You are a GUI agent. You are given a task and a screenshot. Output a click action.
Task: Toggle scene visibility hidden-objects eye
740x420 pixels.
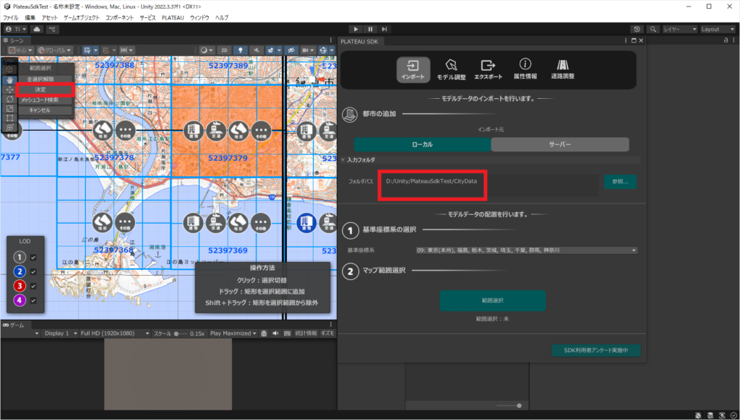[291, 50]
